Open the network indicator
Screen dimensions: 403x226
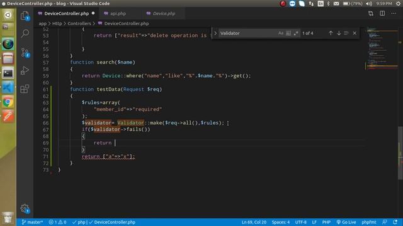tap(311, 4)
